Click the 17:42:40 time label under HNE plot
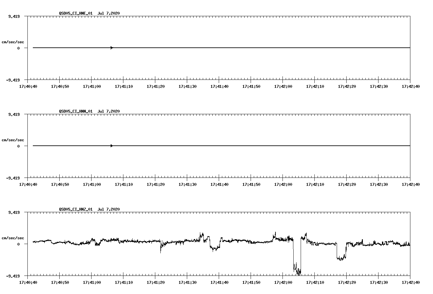The width and height of the screenshot is (433, 294). pyautogui.click(x=411, y=86)
